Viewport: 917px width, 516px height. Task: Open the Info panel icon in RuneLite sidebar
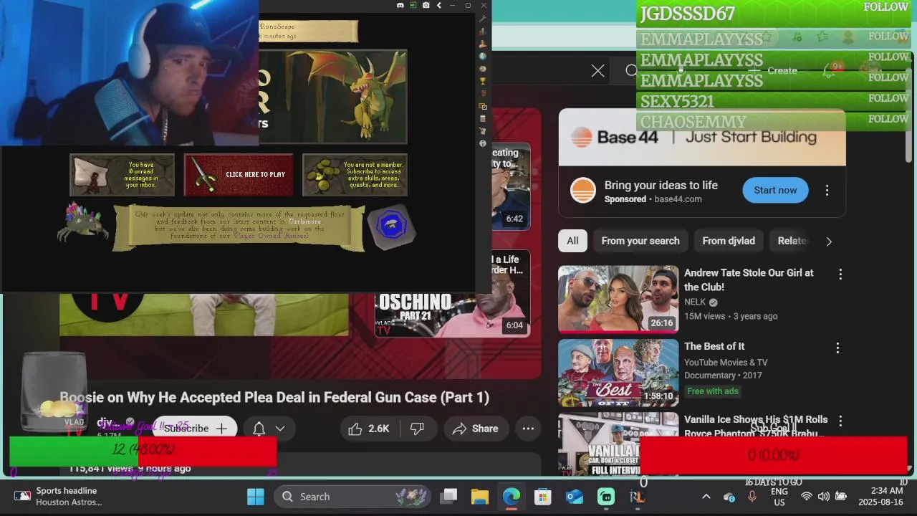pos(483,143)
